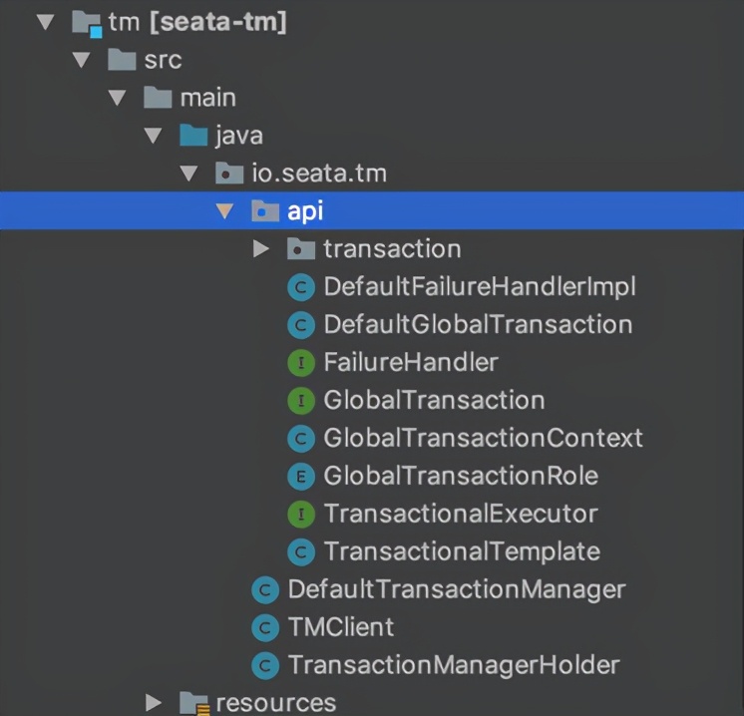Expand the resources folder arrow
Viewport: 744px width, 716px height.
click(154, 702)
